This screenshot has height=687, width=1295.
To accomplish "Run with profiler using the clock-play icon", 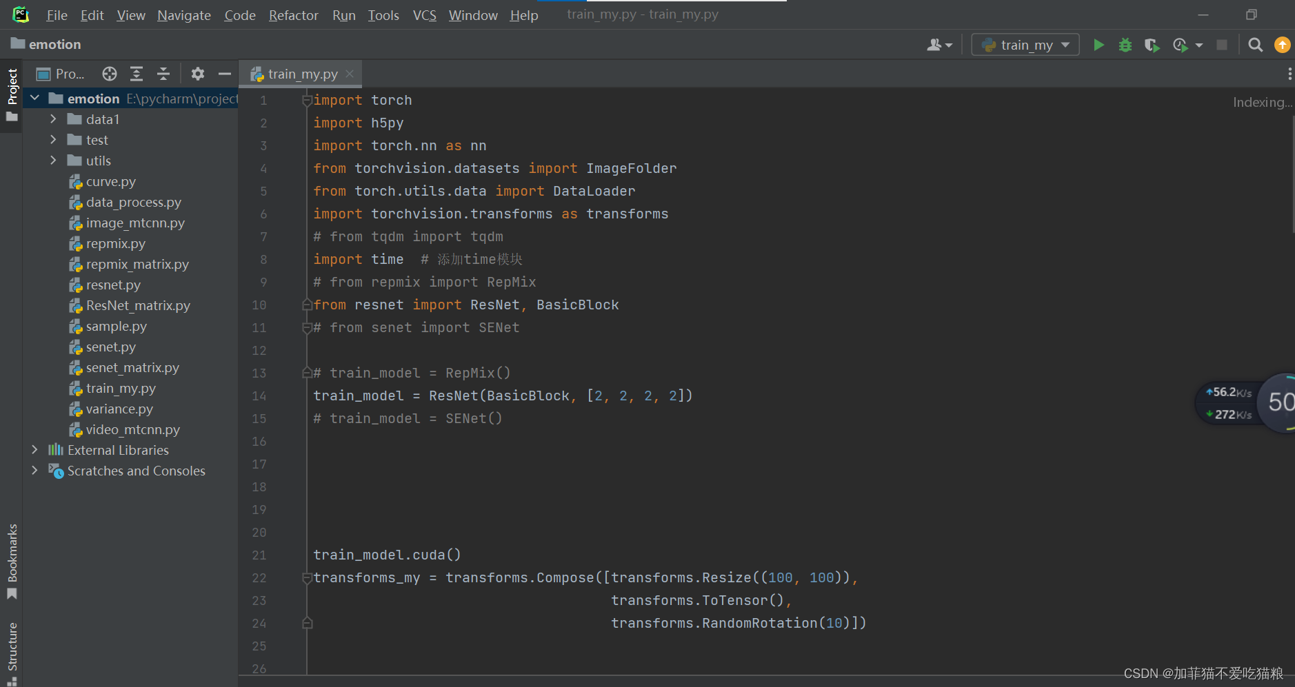I will (1180, 45).
